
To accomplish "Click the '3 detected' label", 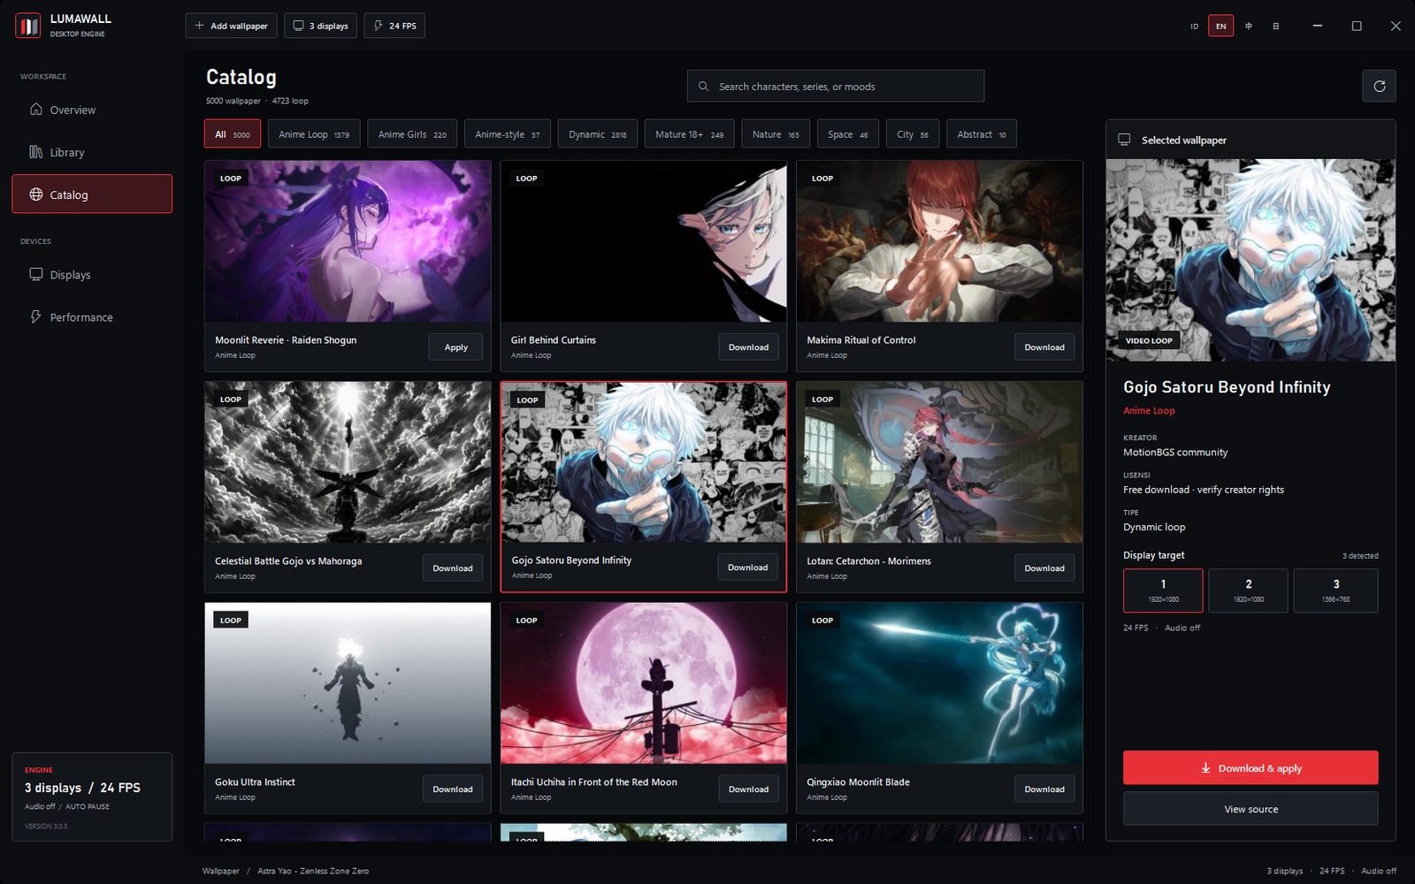I will click(1360, 556).
